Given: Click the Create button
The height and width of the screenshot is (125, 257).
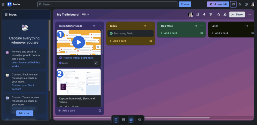Looking at the screenshot, I should [185, 4].
